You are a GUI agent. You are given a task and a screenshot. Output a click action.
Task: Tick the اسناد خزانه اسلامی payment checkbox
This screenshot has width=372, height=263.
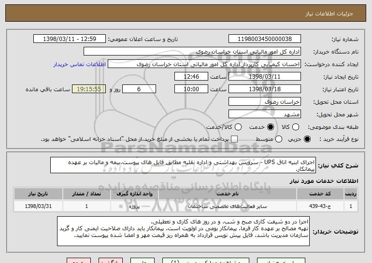(x=234, y=139)
